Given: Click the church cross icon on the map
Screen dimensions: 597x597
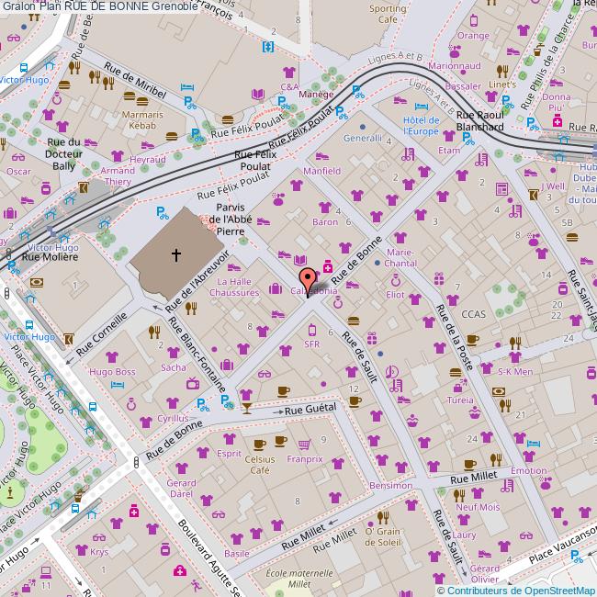Looking at the screenshot, I should 175,253.
